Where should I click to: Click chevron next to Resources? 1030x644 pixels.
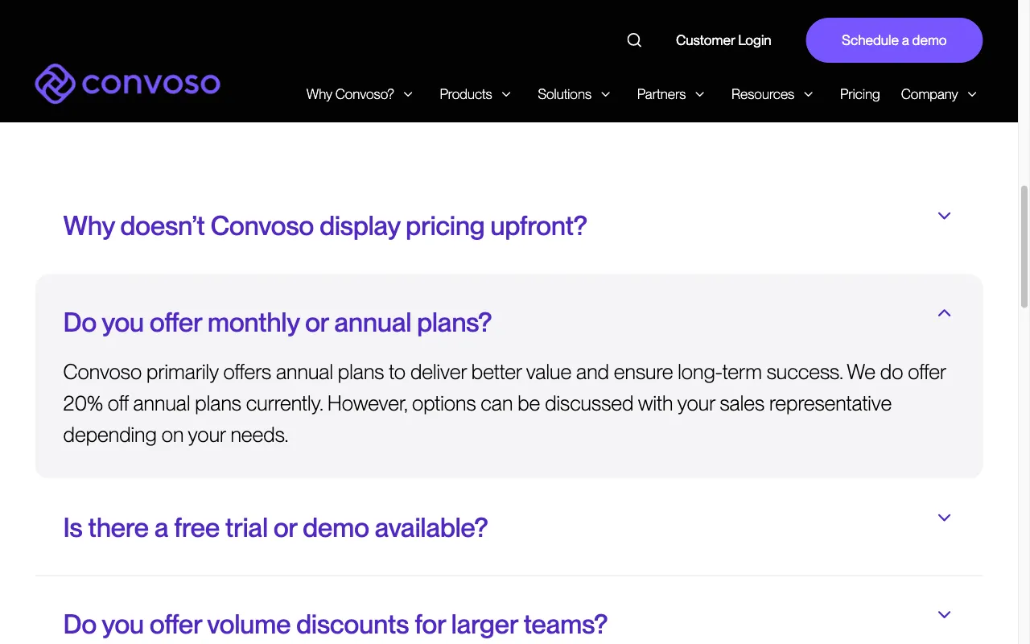click(809, 94)
